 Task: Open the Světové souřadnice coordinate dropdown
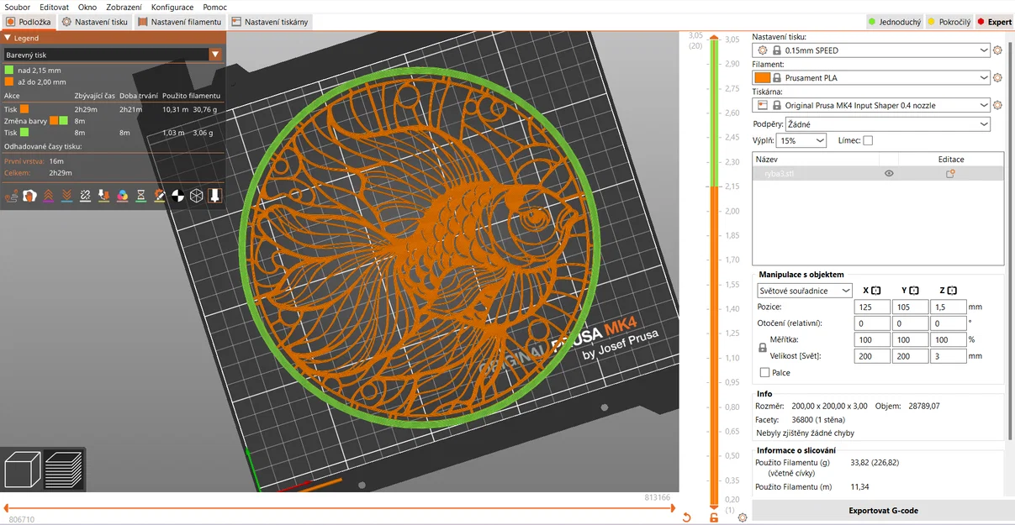[x=805, y=291]
